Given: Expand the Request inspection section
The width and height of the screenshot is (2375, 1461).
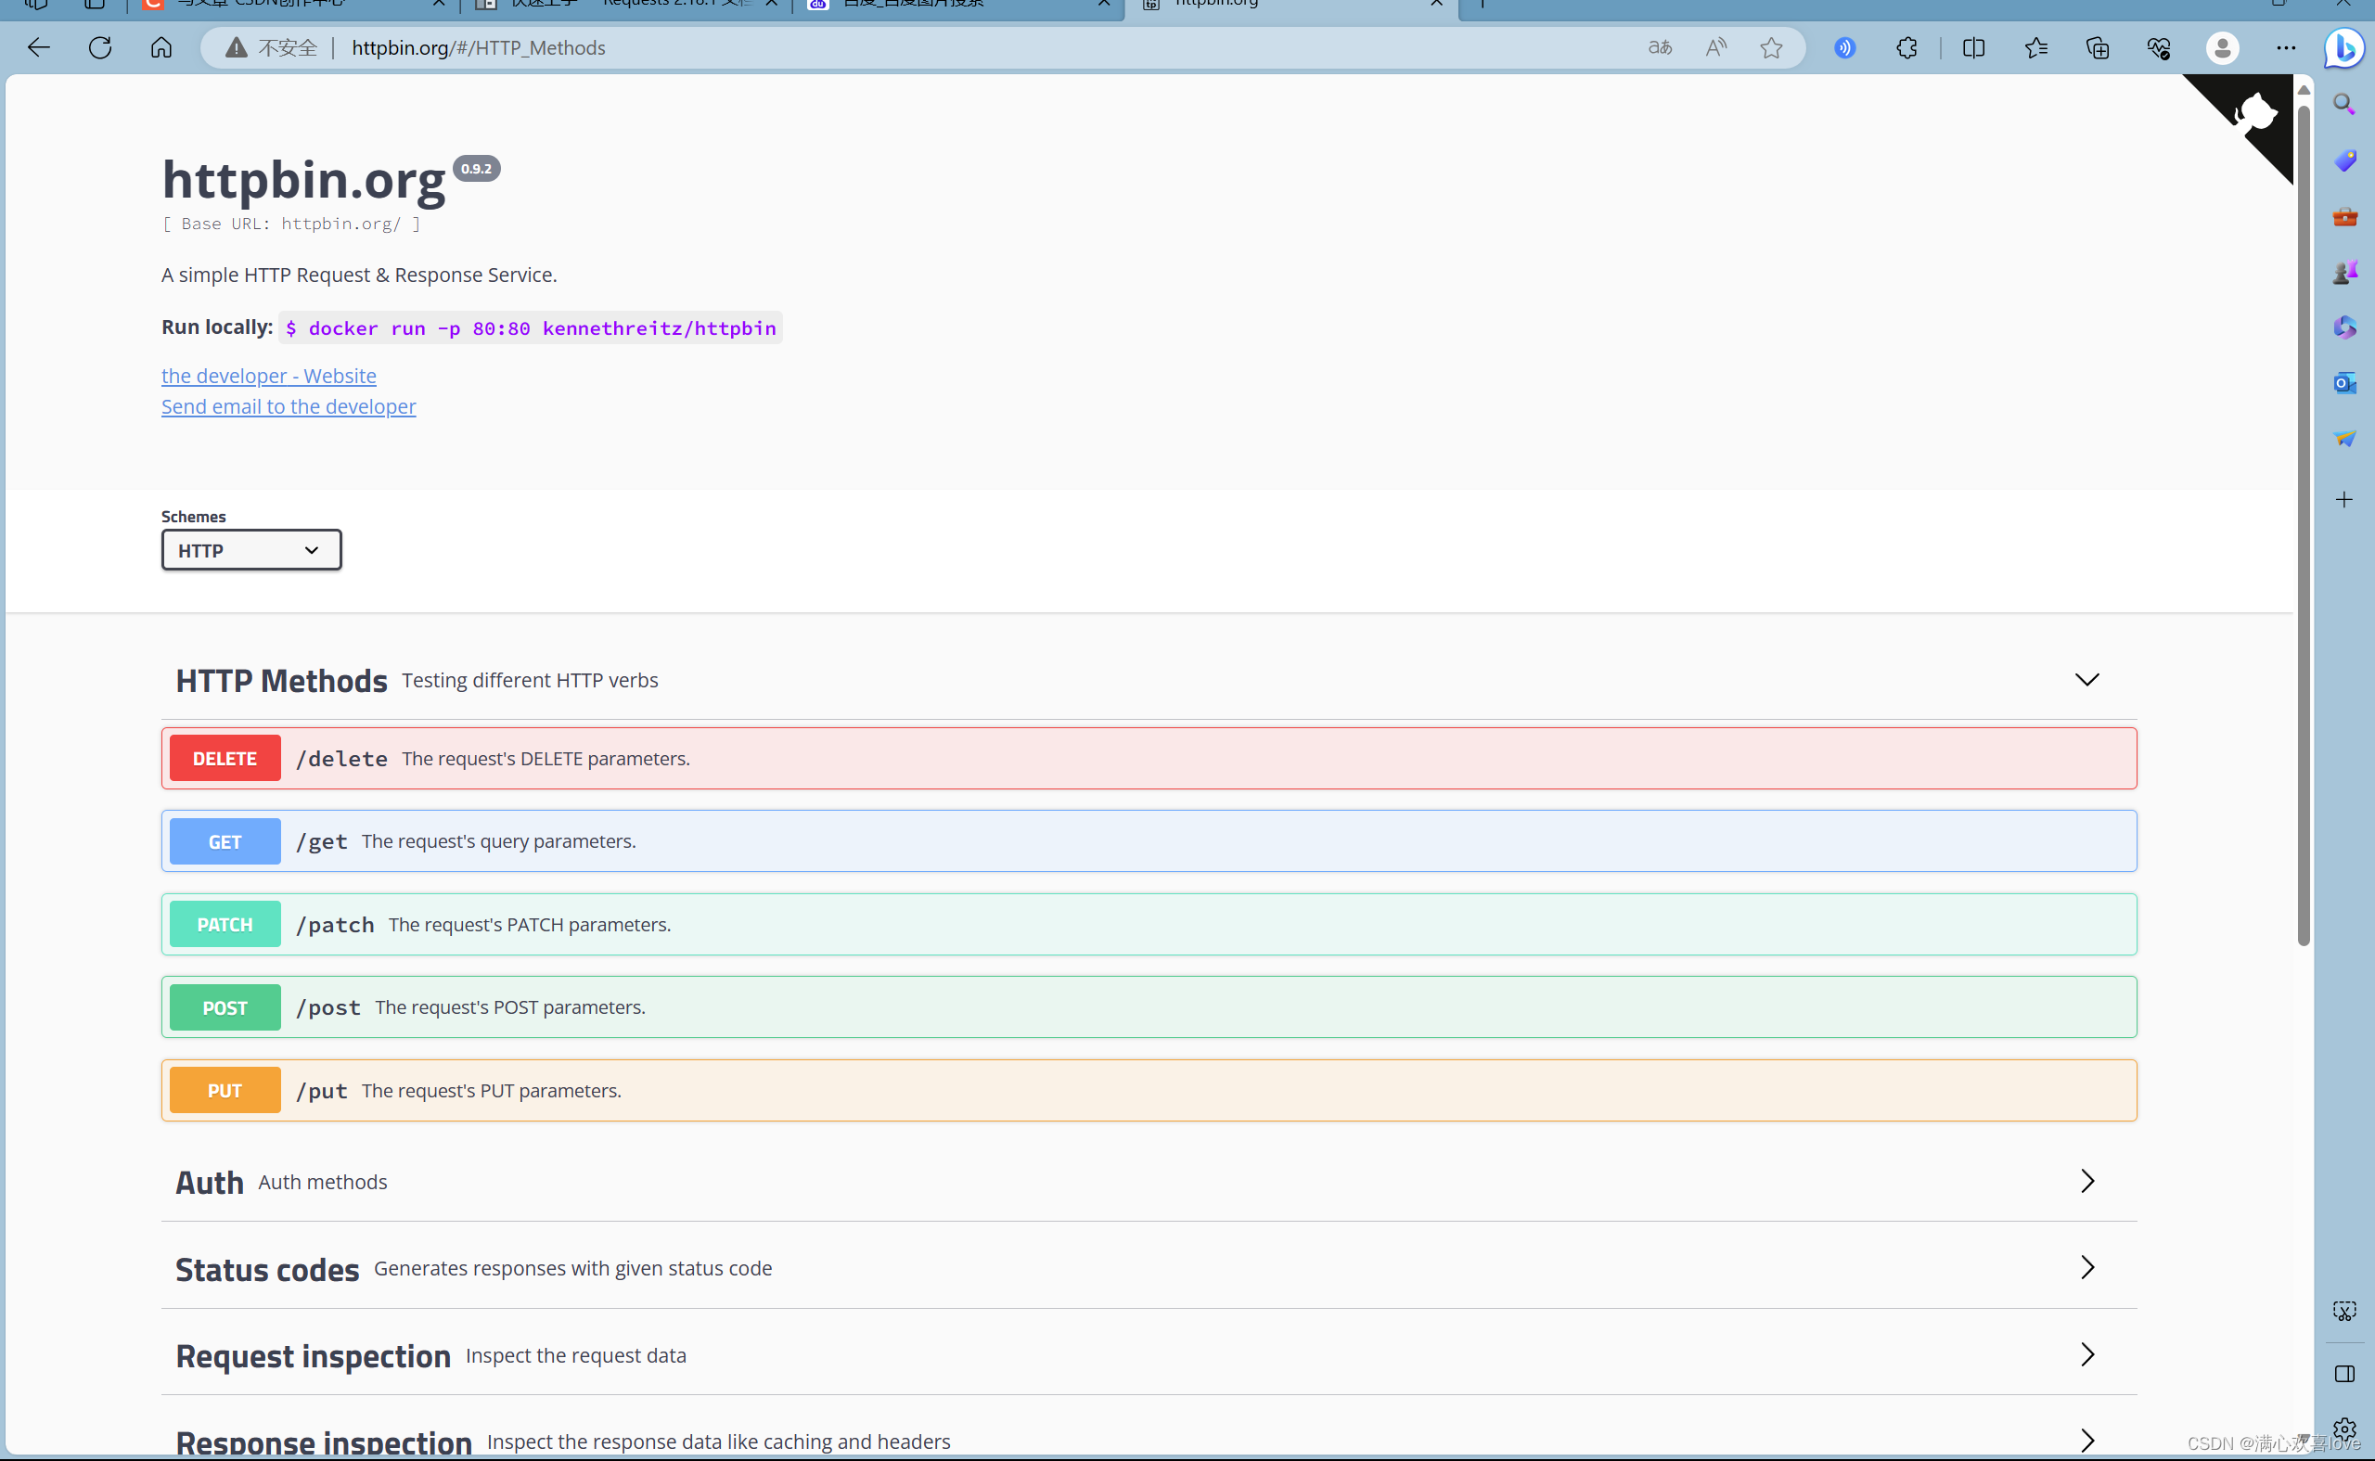Looking at the screenshot, I should (x=2086, y=1354).
